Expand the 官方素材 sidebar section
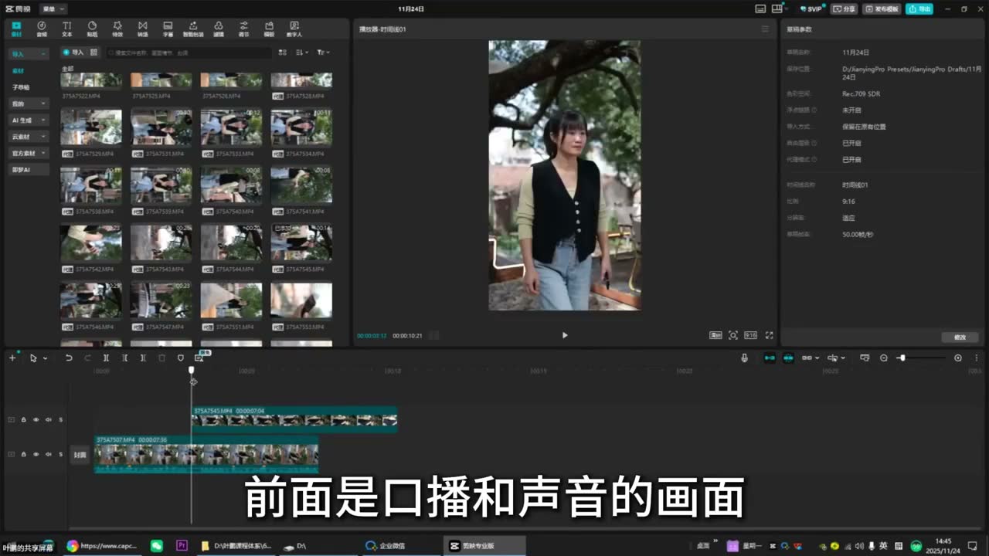 point(29,153)
